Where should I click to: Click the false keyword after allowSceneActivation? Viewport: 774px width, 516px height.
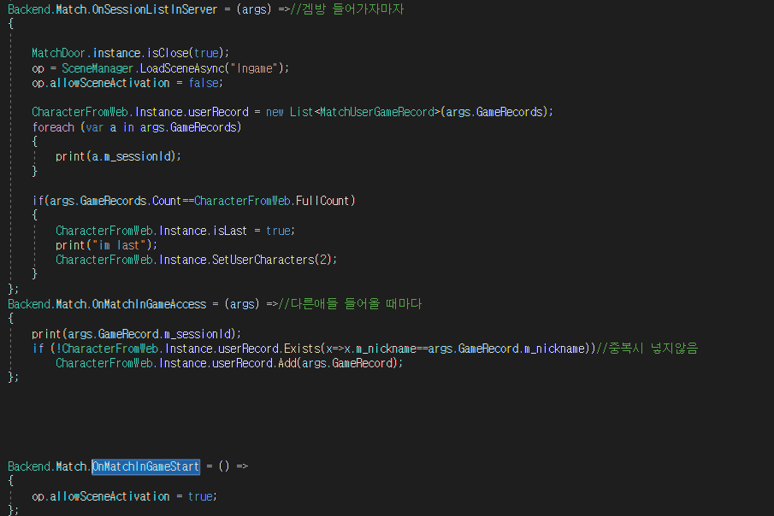pyautogui.click(x=204, y=83)
